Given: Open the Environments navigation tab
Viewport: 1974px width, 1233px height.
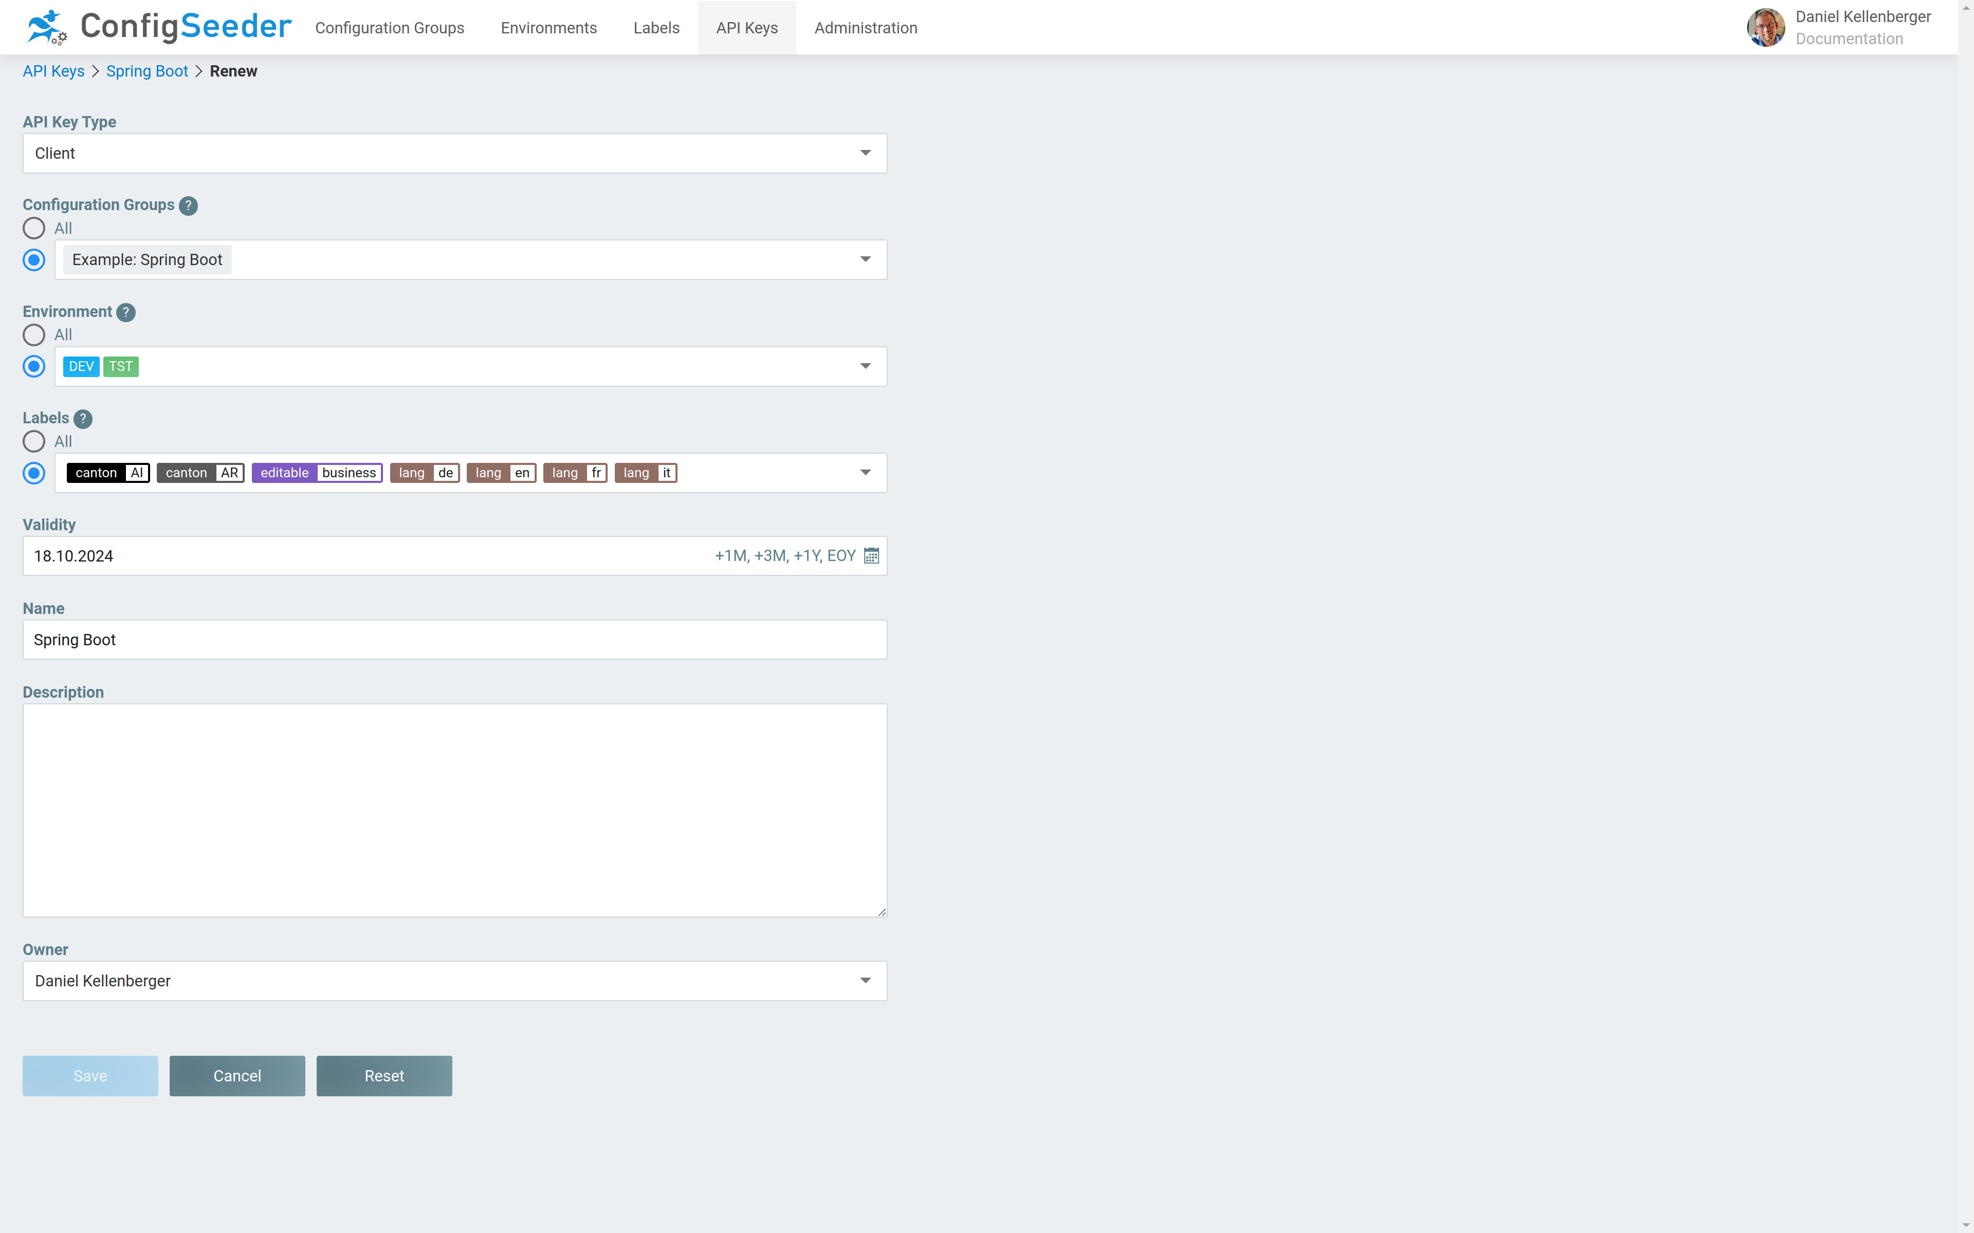Looking at the screenshot, I should tap(548, 27).
